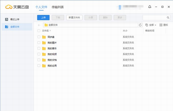Image resolution: width=173 pixels, height=111 pixels.
Task: Open 最近上传 in the sidebar
Action: point(12,19)
